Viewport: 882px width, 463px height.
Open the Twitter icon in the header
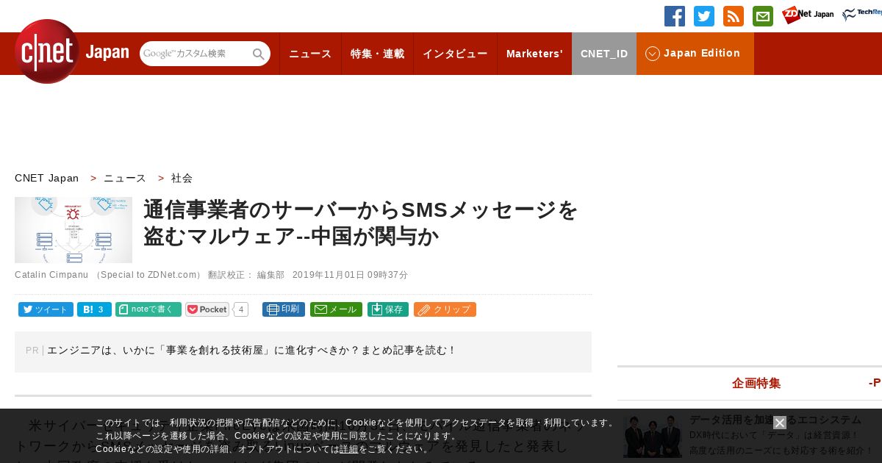[704, 16]
